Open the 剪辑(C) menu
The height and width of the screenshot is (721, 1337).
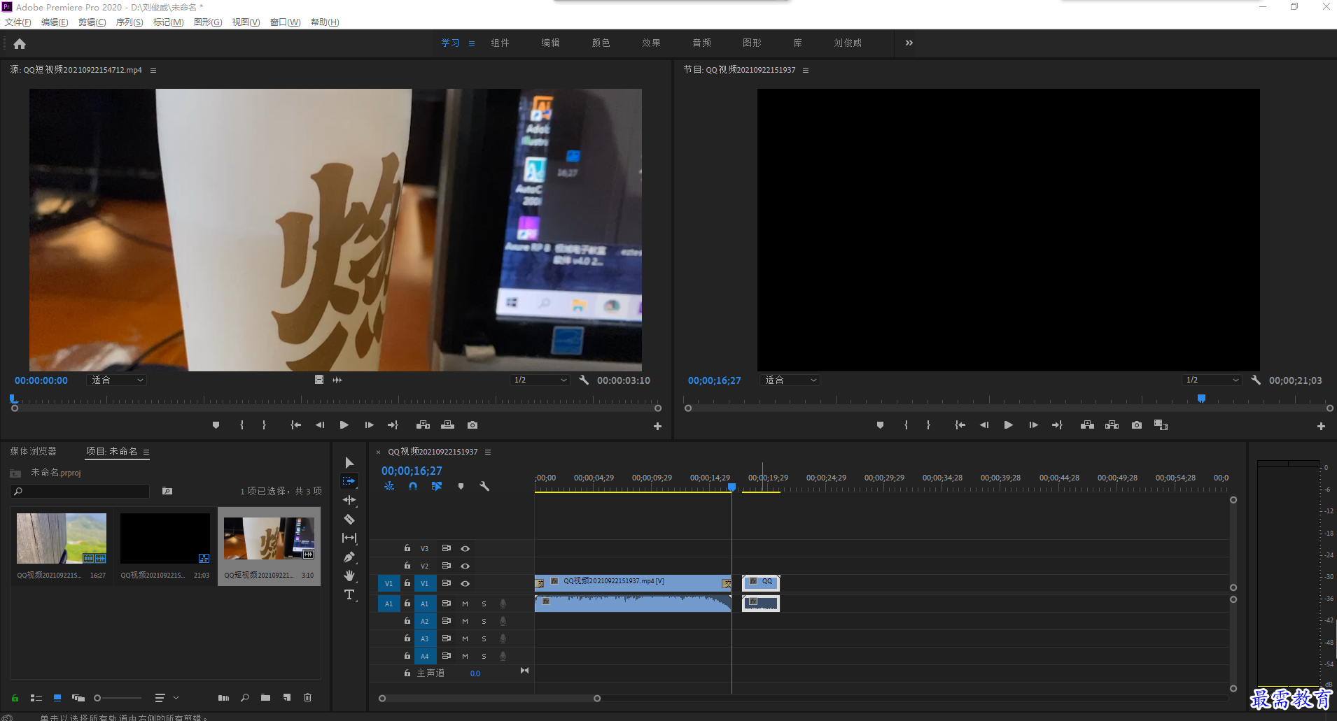point(92,22)
